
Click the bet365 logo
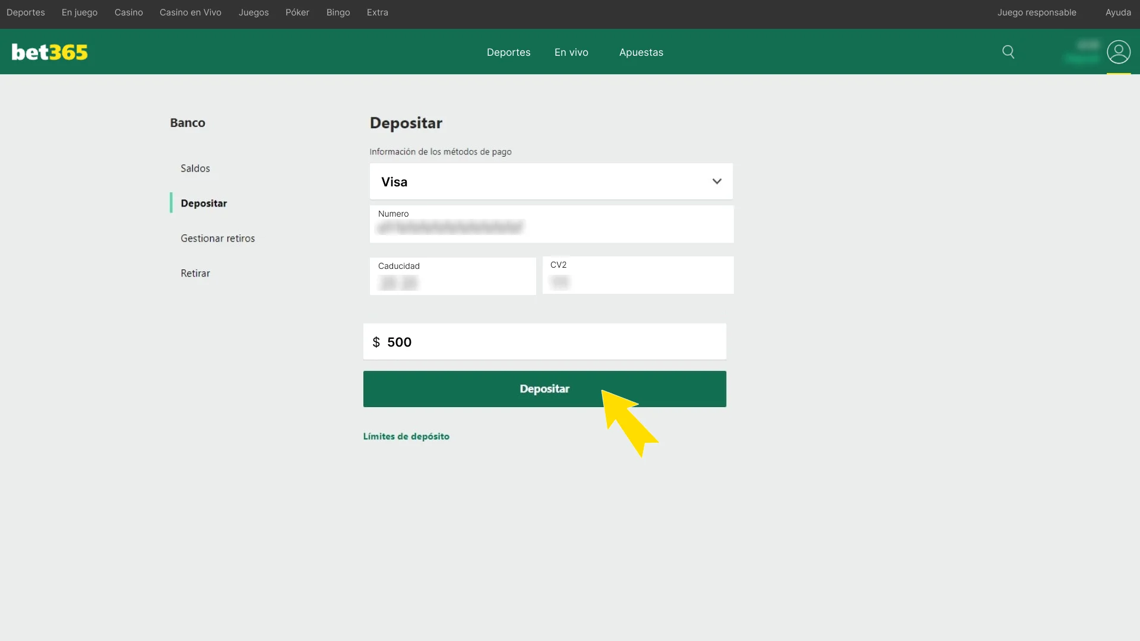click(x=49, y=52)
